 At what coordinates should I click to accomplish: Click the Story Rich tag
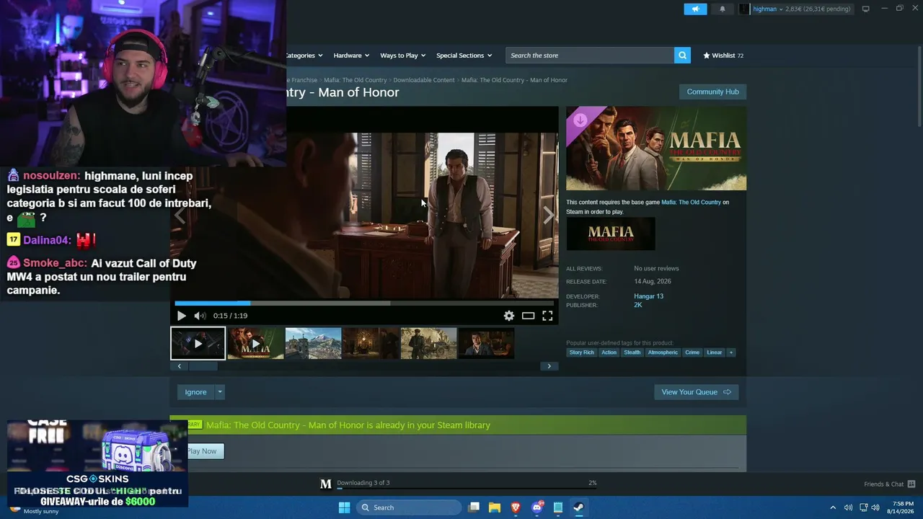(582, 352)
